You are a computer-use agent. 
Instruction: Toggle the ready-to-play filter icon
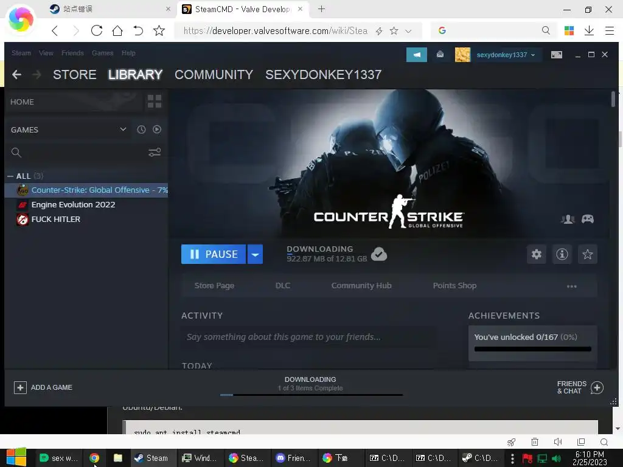(x=157, y=130)
